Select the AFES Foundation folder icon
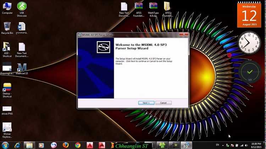 click(x=167, y=10)
